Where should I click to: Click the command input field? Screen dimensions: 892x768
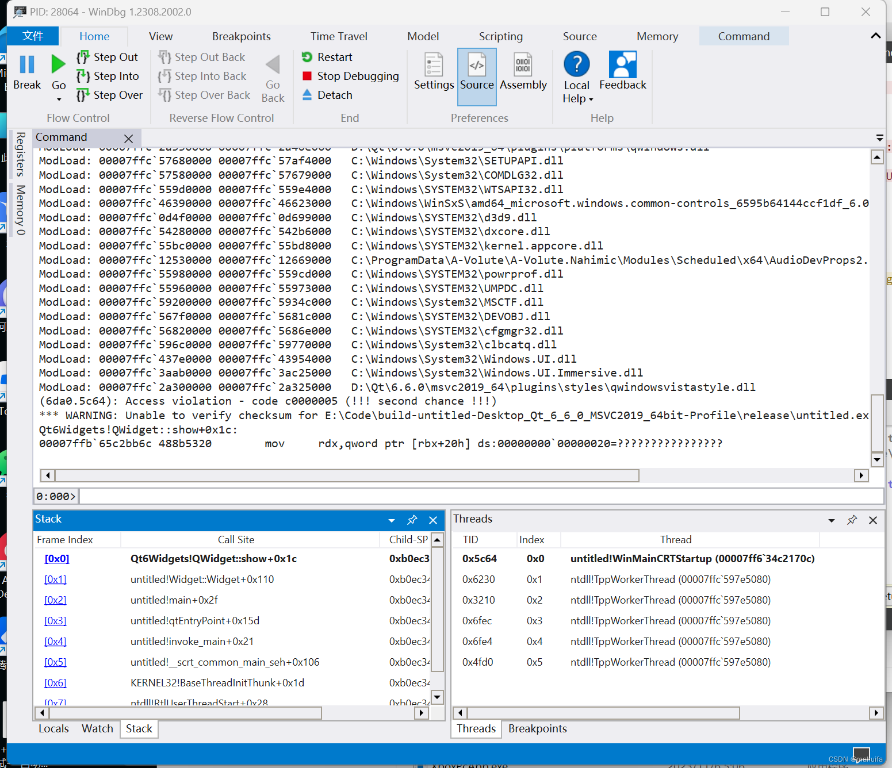pos(481,496)
